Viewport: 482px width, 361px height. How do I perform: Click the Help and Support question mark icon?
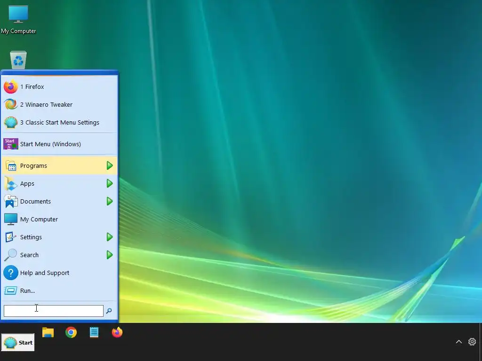pyautogui.click(x=11, y=273)
